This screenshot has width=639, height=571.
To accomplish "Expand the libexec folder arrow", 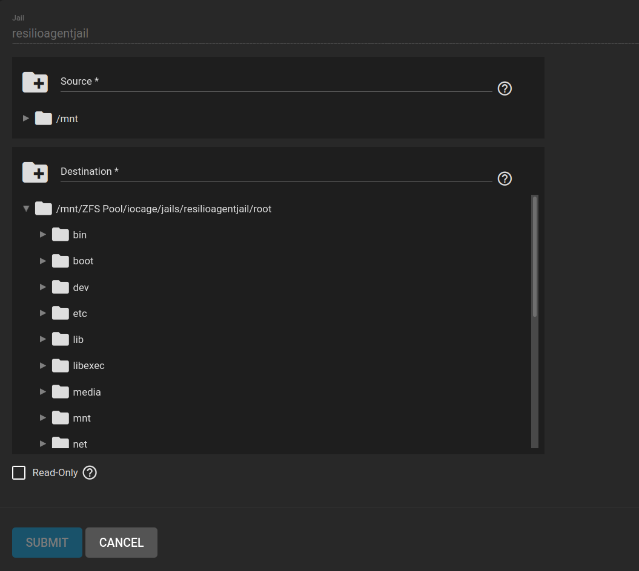I will (43, 365).
